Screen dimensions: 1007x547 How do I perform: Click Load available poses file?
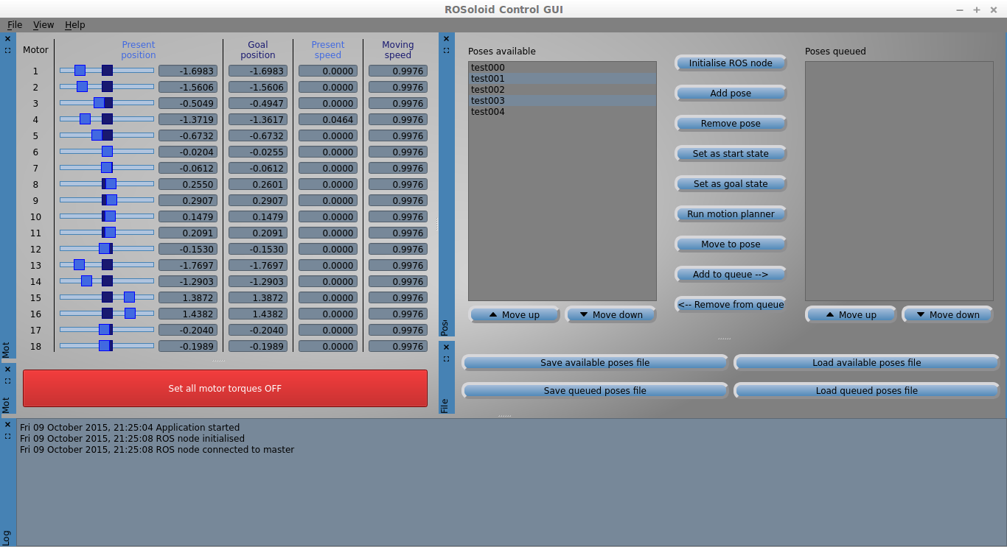866,363
